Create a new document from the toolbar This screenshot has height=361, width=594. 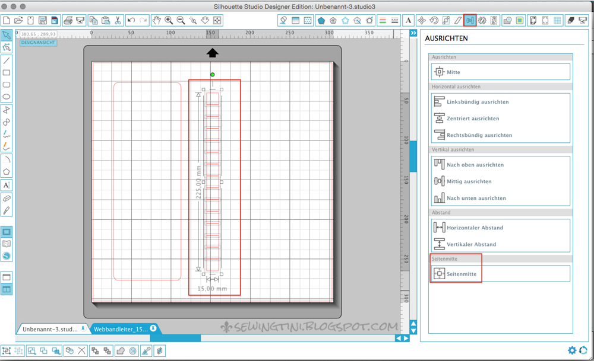pos(6,20)
